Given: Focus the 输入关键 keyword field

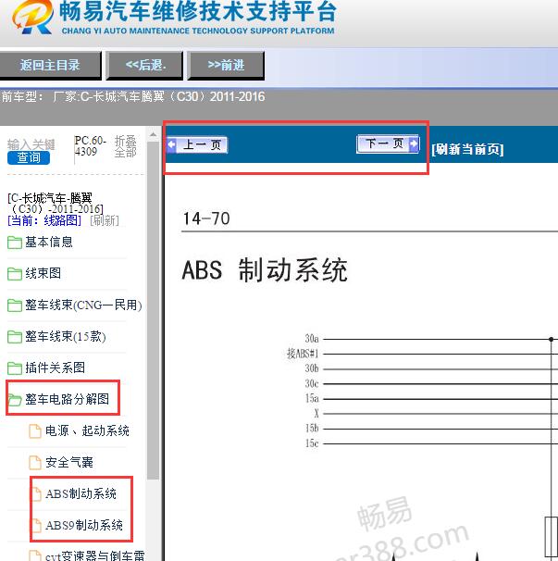Looking at the screenshot, I should 31,144.
